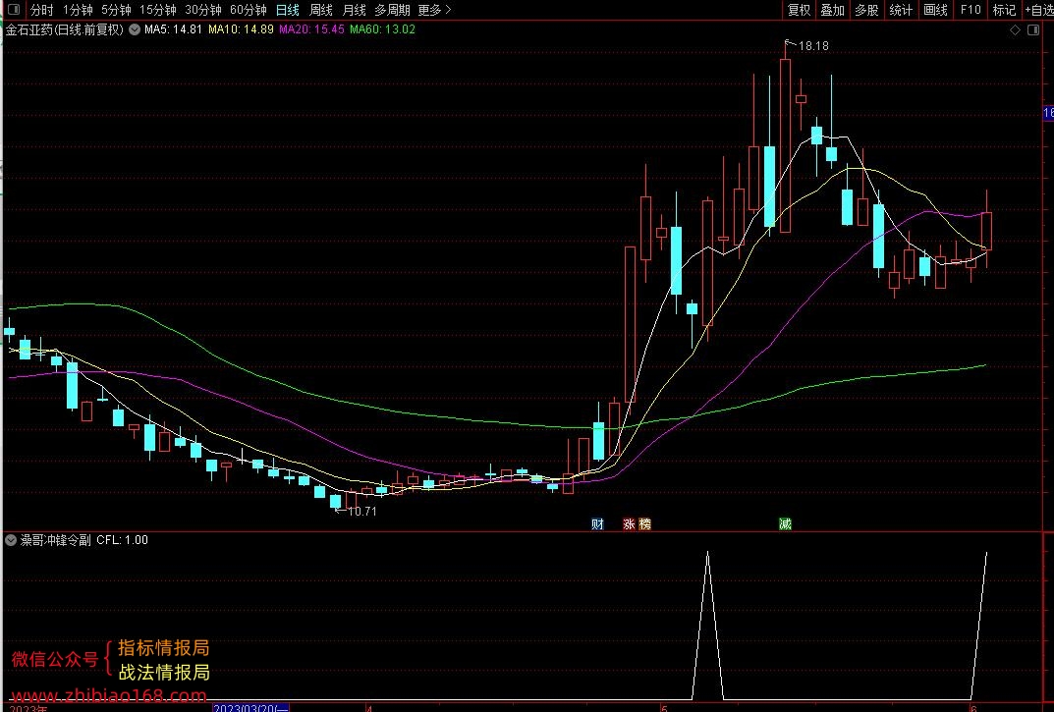Click the 18.18 high price label
This screenshot has height=712, width=1054.
click(x=813, y=46)
